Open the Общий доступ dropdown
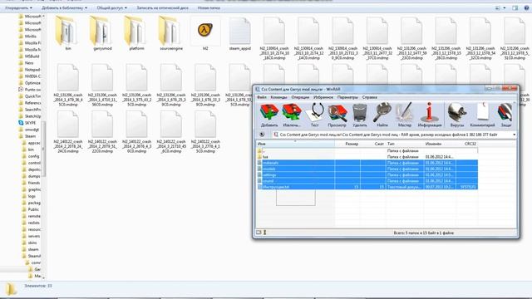This screenshot has width=532, height=299. point(111,7)
